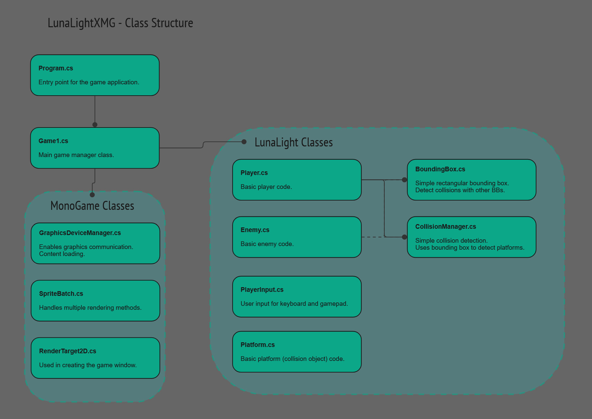This screenshot has width=592, height=419.
Task: Click connector dot above Game1.cs box
Action: coord(95,125)
